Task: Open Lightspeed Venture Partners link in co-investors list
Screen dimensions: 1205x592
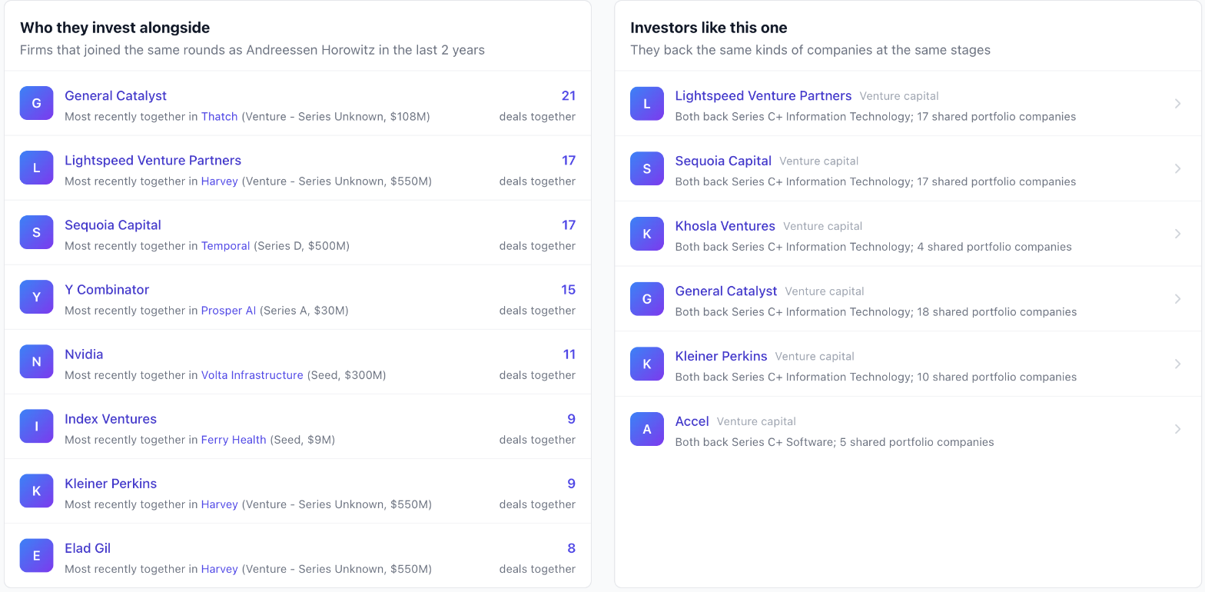Action: click(153, 160)
